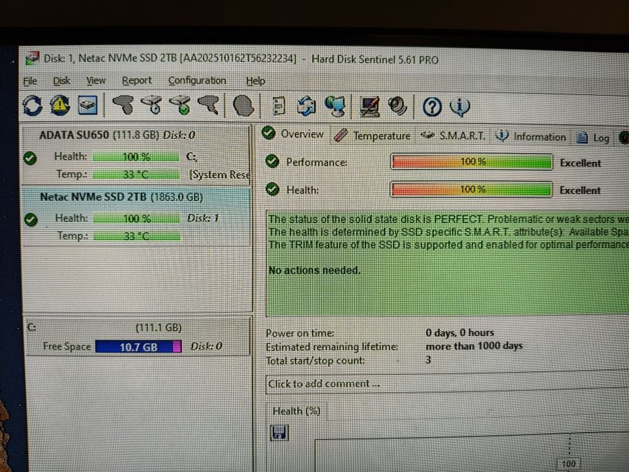Click green check icon next to ADATA Health

coord(30,158)
